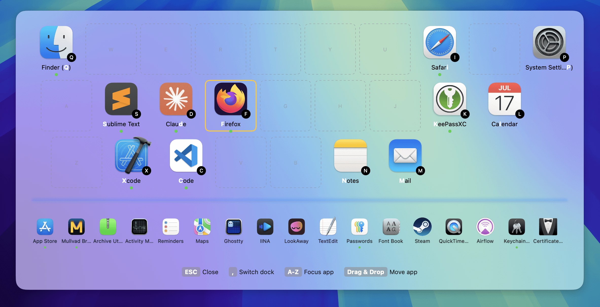
Task: Launch the Claude app icon
Action: [x=176, y=99]
